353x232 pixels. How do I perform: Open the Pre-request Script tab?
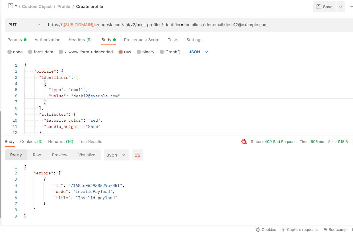(x=142, y=40)
